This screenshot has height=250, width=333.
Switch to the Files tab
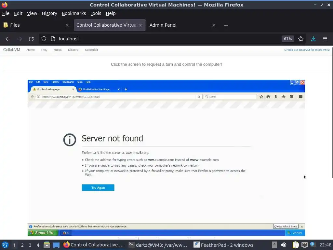coord(36,25)
